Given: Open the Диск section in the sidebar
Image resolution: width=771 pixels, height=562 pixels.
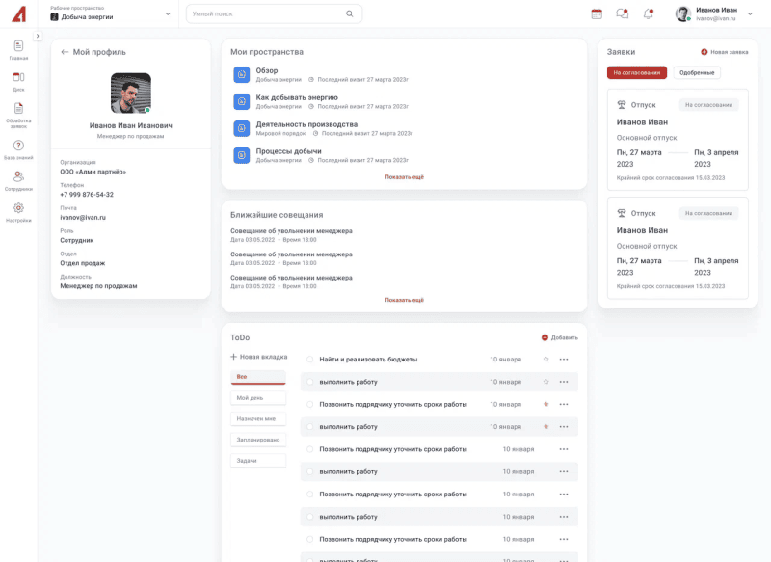Looking at the screenshot, I should point(18,81).
